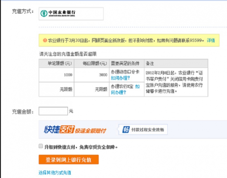Viewport: 227px width, 178px height.
Task: Click the 付款过程安全流畅 label
Action: (148, 130)
